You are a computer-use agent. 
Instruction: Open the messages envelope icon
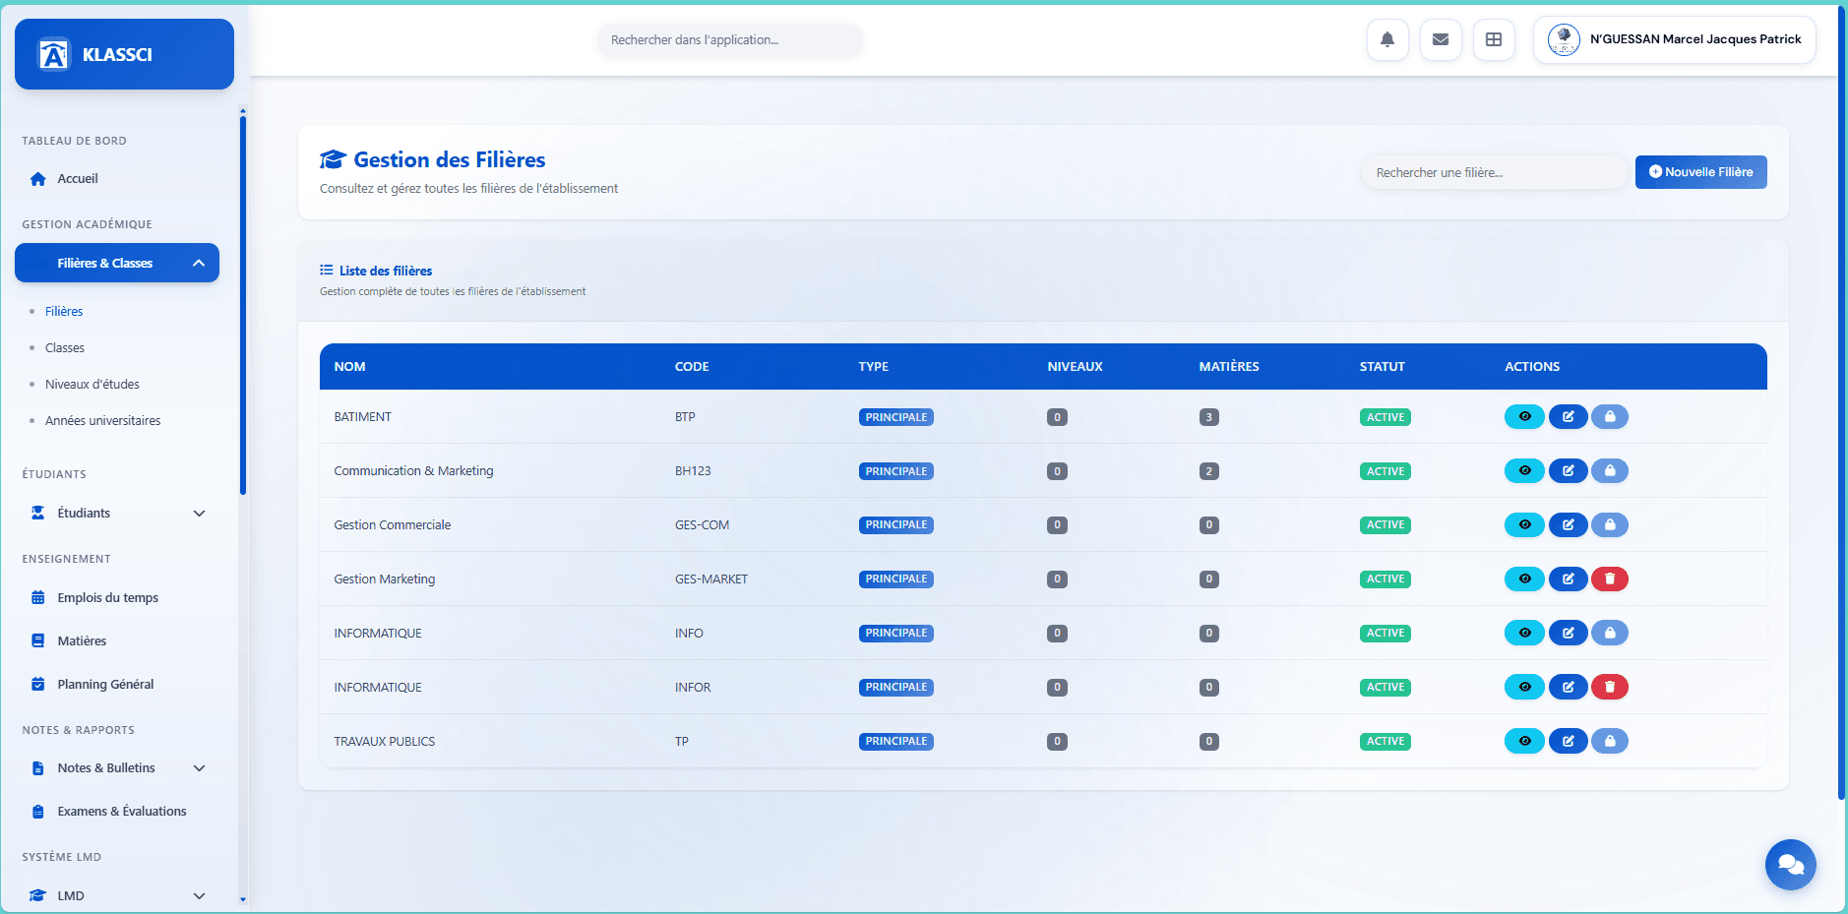point(1441,39)
